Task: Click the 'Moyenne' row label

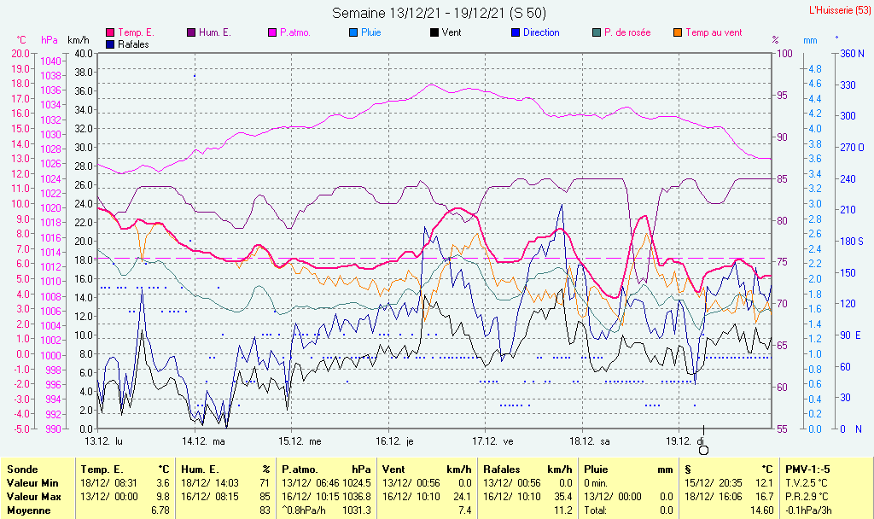Action: 28,510
